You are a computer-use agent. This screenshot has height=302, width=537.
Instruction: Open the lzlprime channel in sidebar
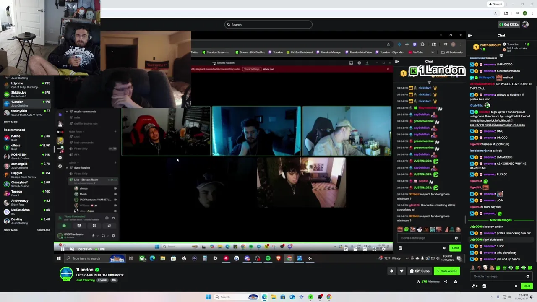(27, 85)
